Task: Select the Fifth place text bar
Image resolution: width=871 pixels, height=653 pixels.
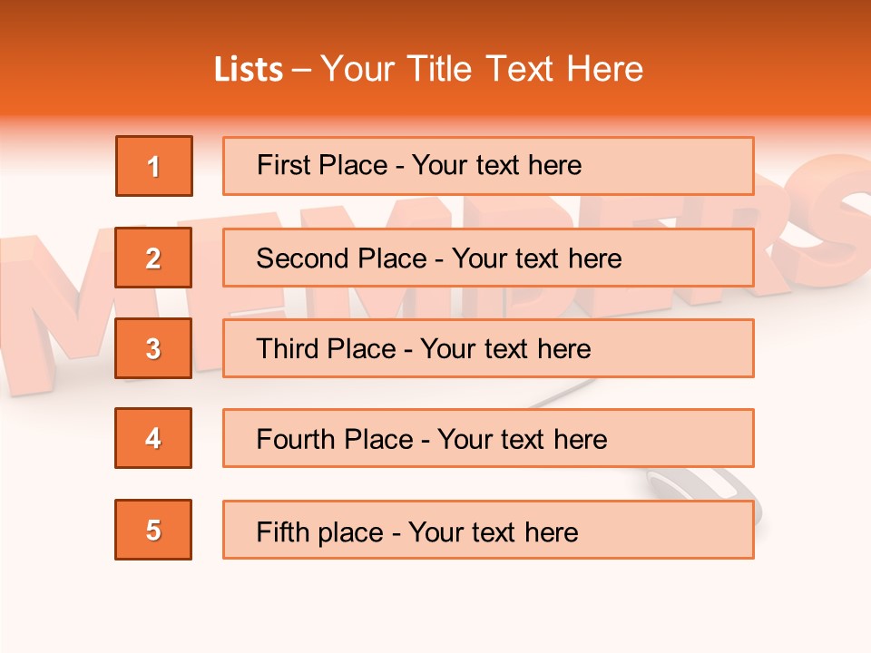Action: tap(488, 530)
